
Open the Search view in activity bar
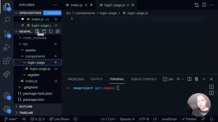pyautogui.click(x=7, y=20)
